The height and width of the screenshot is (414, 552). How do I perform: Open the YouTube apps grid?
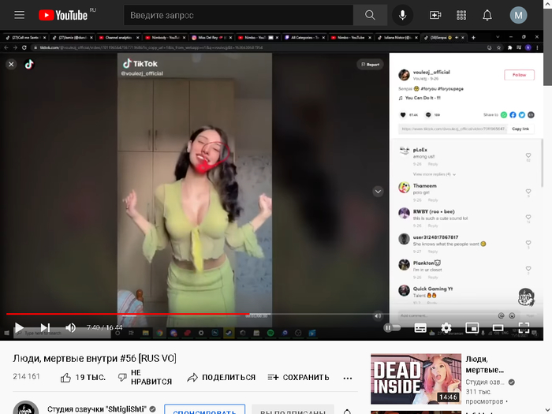461,15
